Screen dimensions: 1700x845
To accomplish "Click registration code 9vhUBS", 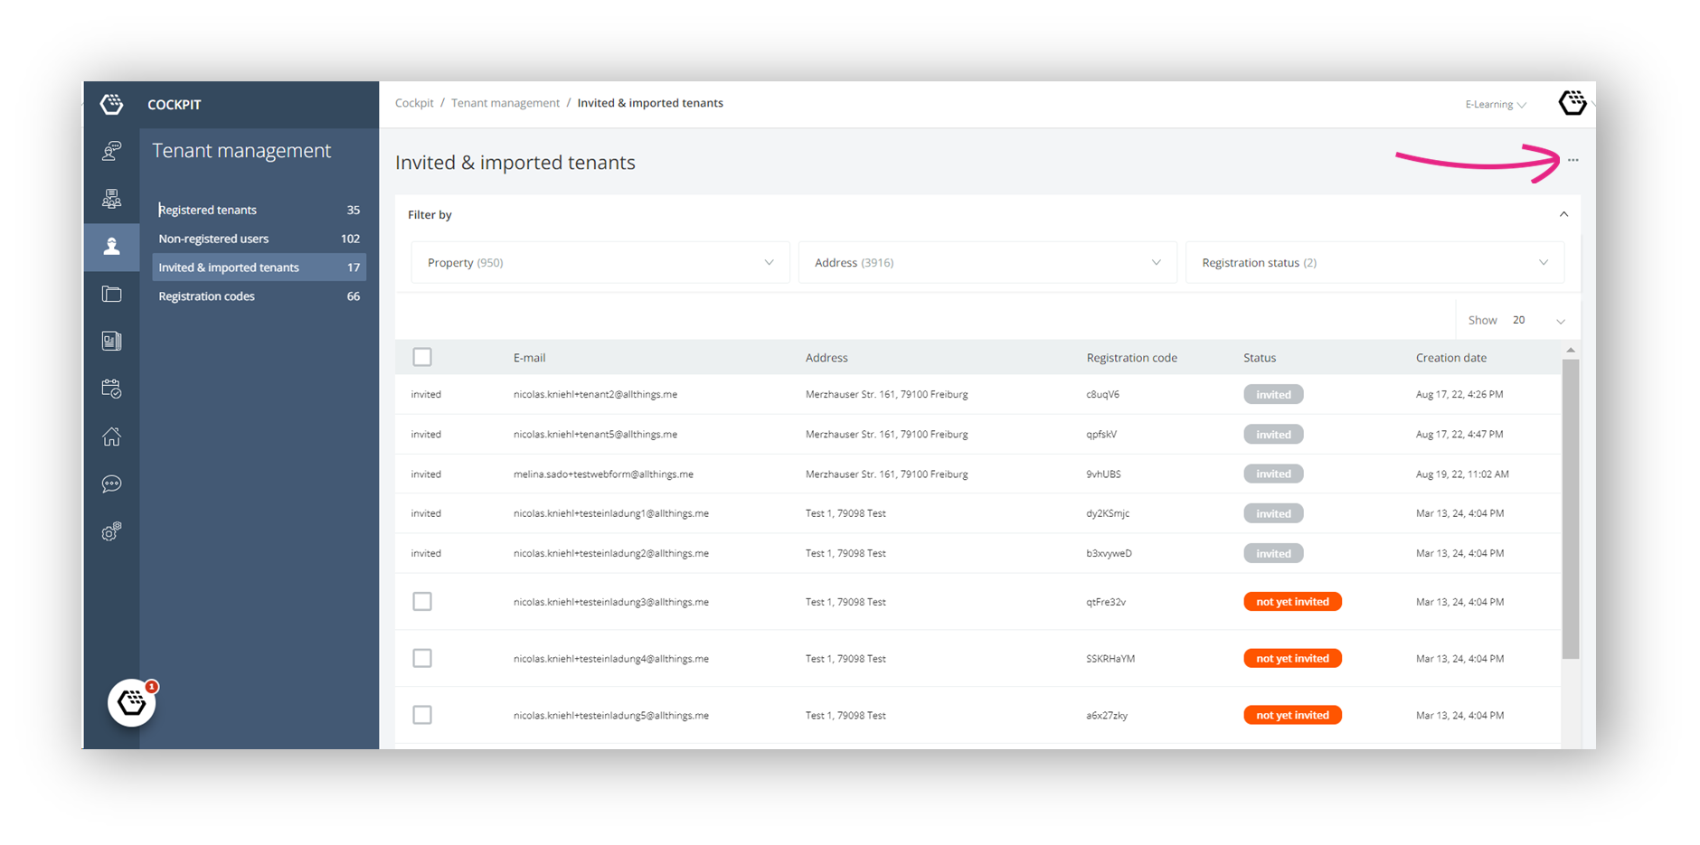I will click(1104, 474).
